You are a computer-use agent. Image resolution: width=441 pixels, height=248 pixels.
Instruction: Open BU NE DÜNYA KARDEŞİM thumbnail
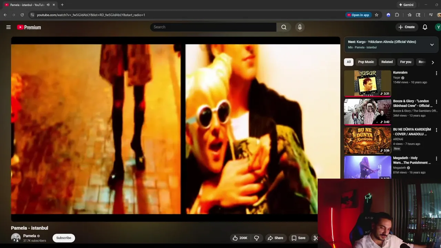[368, 140]
